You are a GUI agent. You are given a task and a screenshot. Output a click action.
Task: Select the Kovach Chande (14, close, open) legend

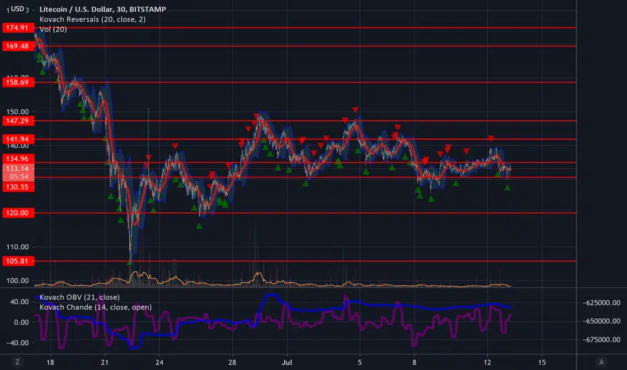(96, 307)
